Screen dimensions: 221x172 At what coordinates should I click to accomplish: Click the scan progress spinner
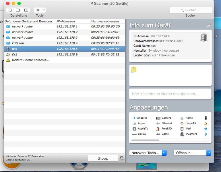tap(122, 158)
